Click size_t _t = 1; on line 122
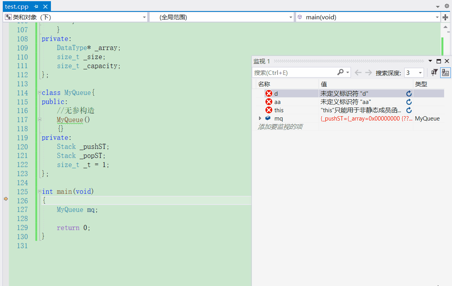Viewport: 452px width, 286px height. (83, 165)
